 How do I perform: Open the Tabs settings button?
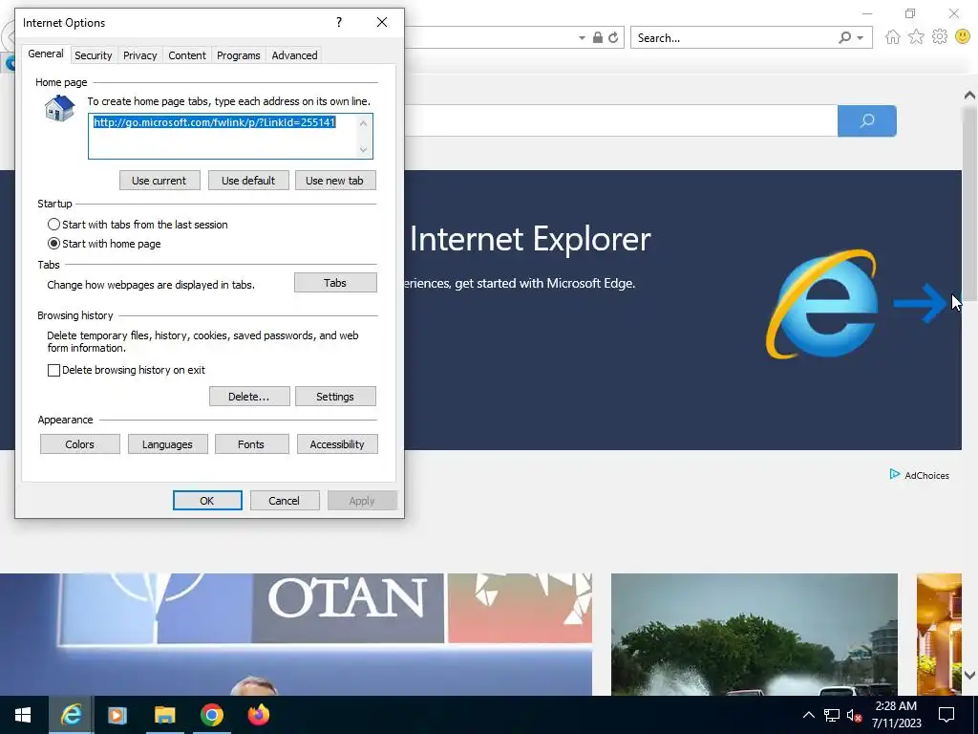[335, 283]
